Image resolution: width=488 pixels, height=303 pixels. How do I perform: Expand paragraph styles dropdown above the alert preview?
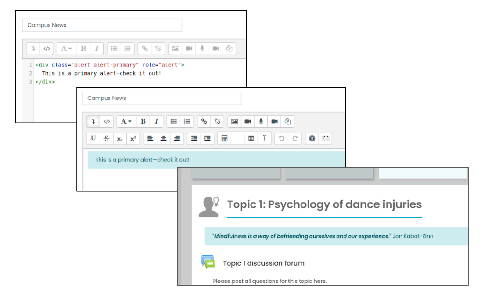[x=127, y=121]
